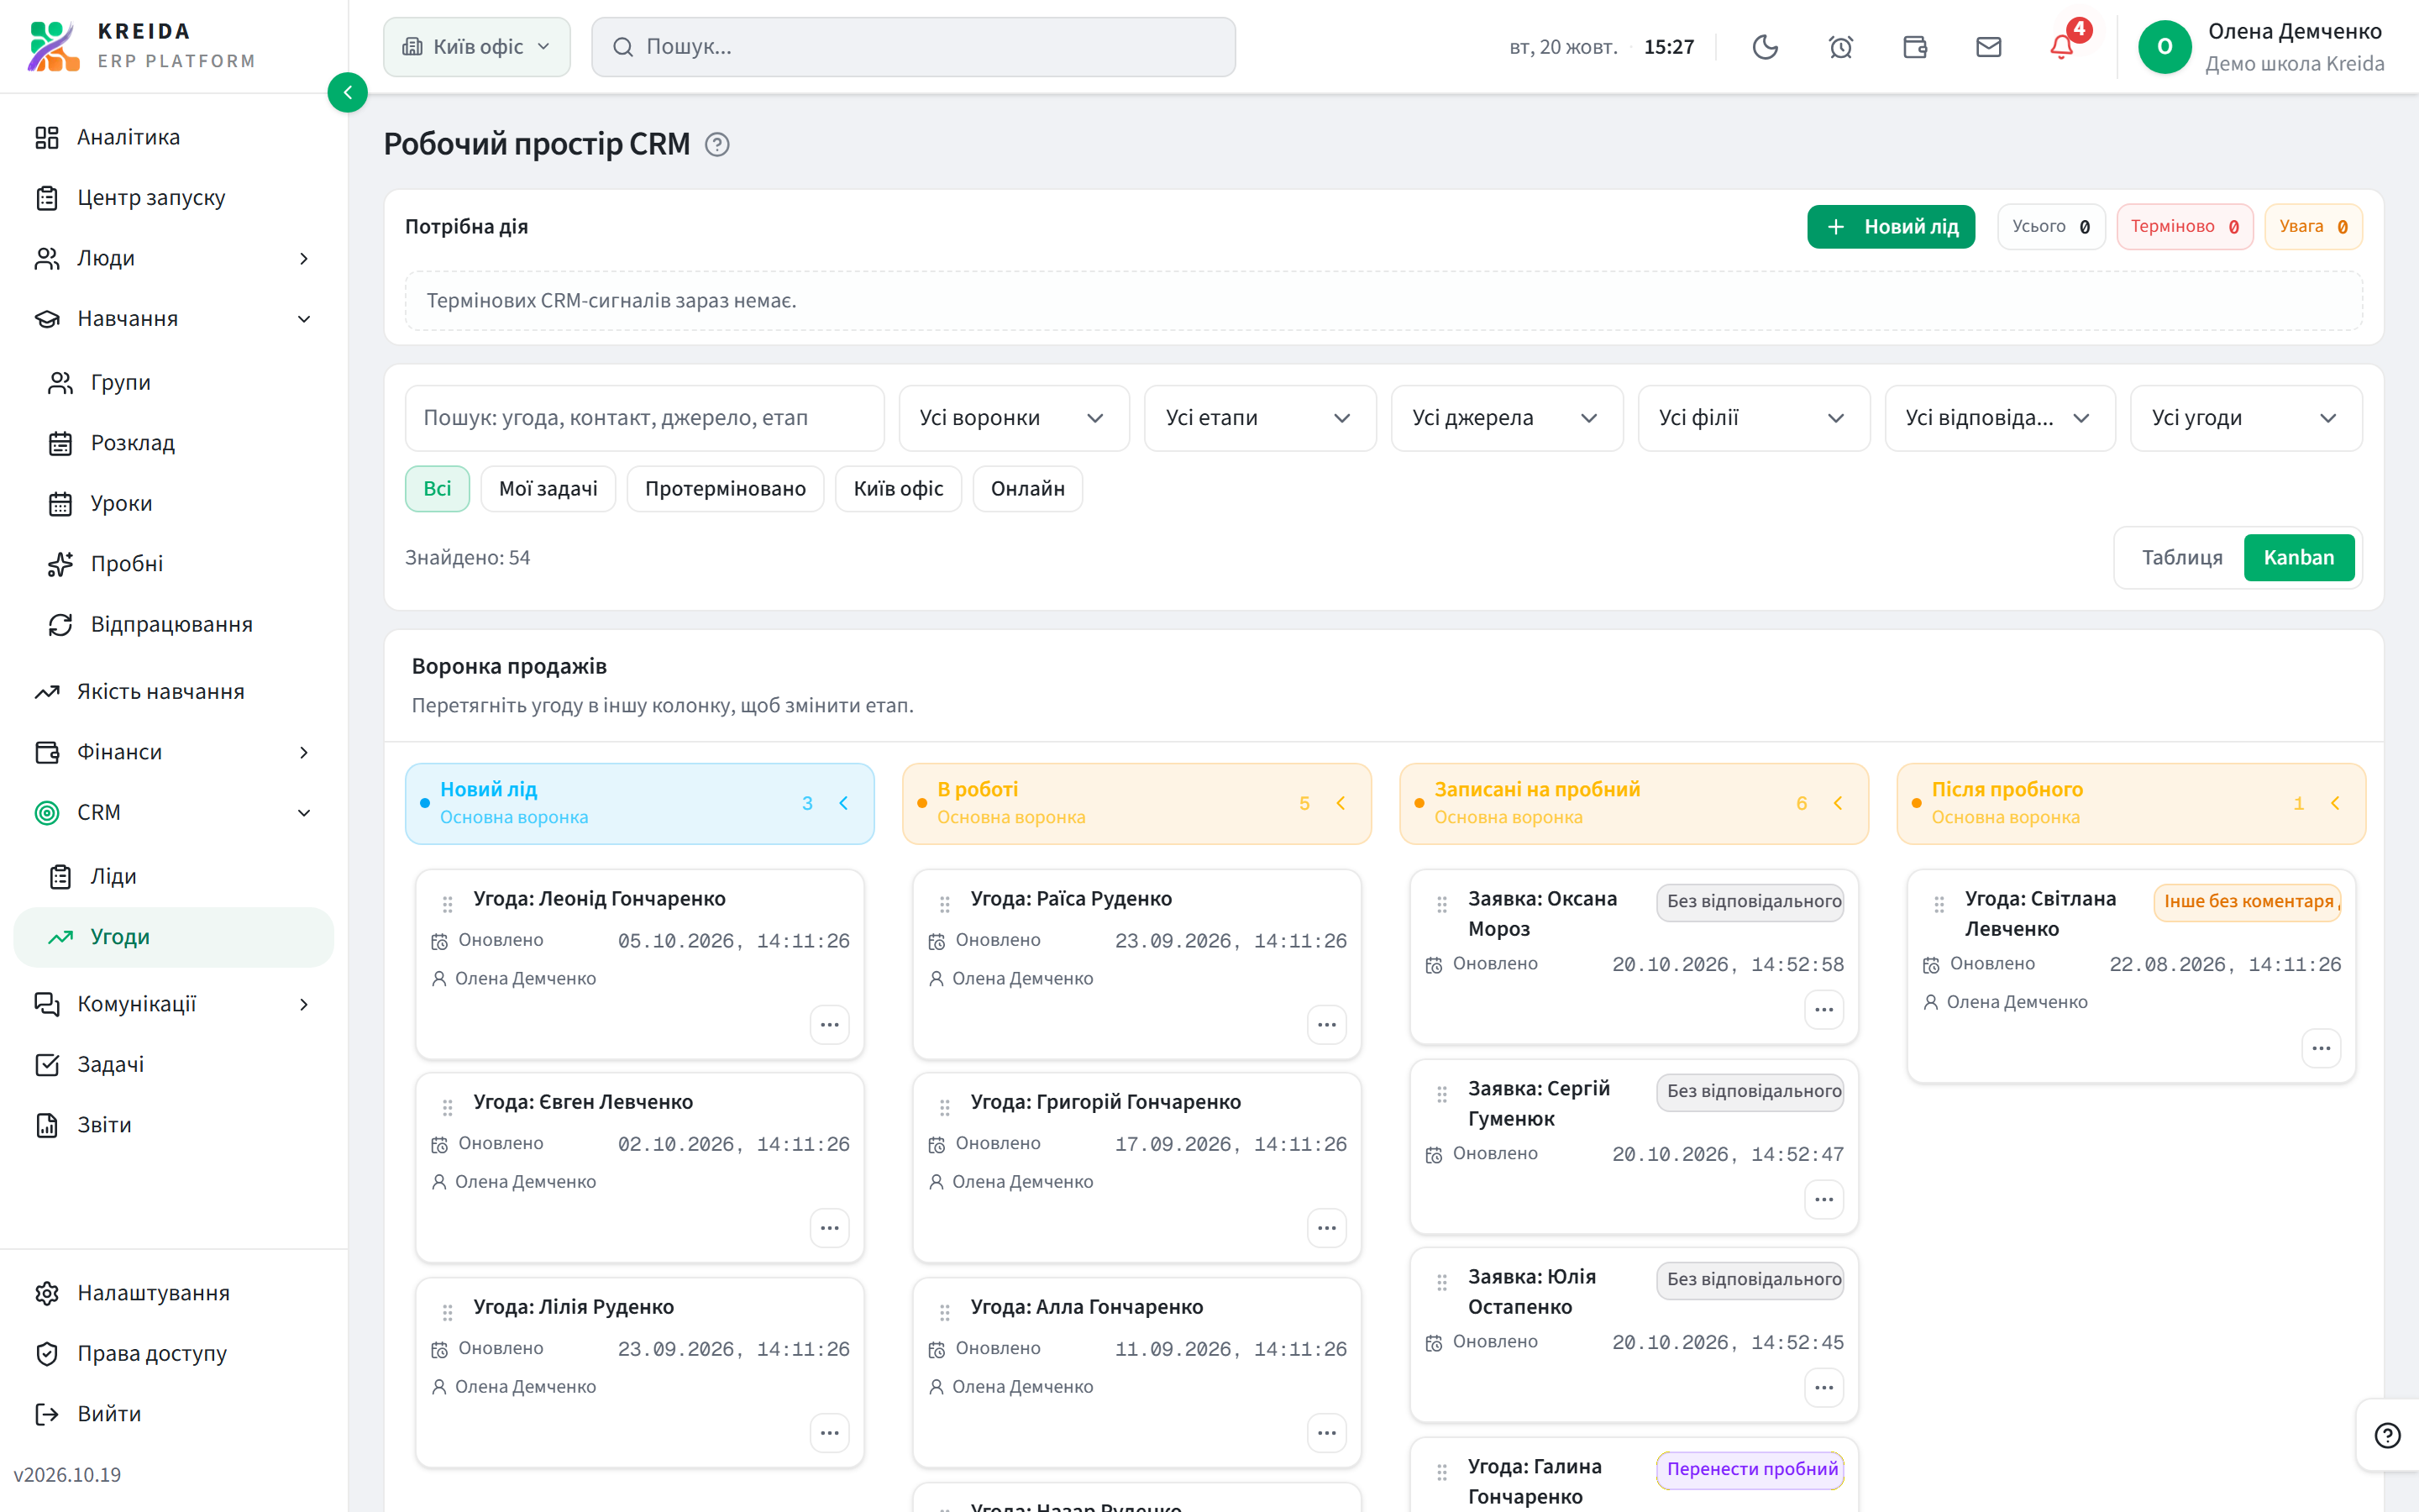This screenshot has height=1512, width=2419.
Task: Click Kreida ERP Platform logo
Action: coord(141,46)
